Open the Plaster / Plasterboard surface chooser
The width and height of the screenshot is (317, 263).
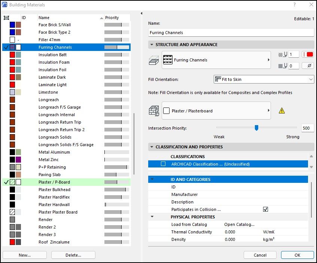[x=216, y=111]
